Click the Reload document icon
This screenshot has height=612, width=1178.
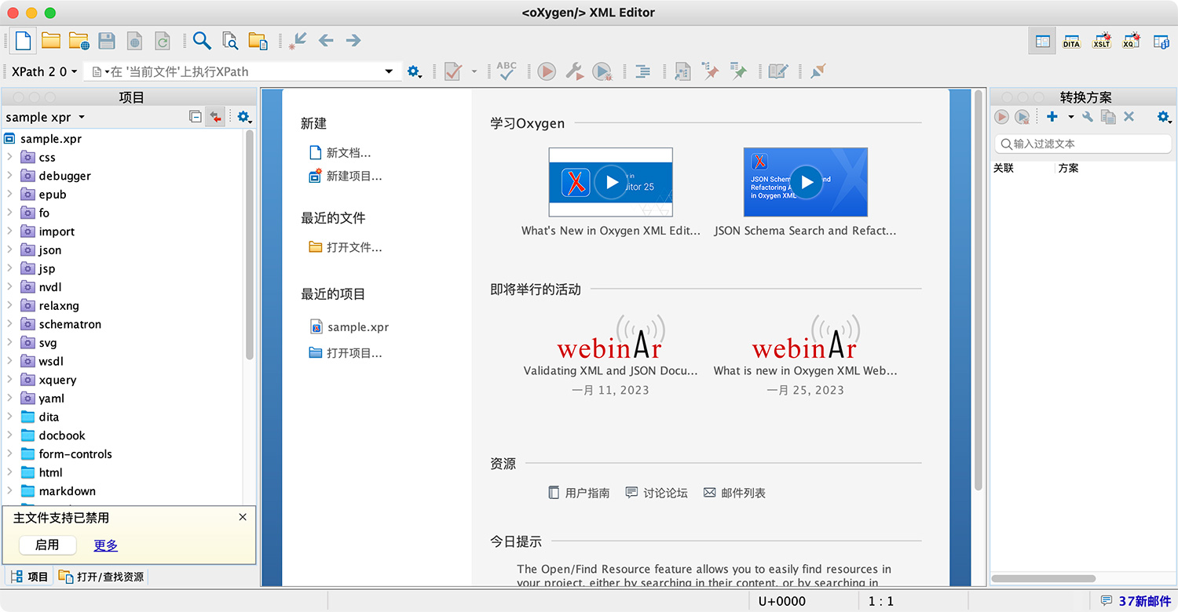point(163,40)
